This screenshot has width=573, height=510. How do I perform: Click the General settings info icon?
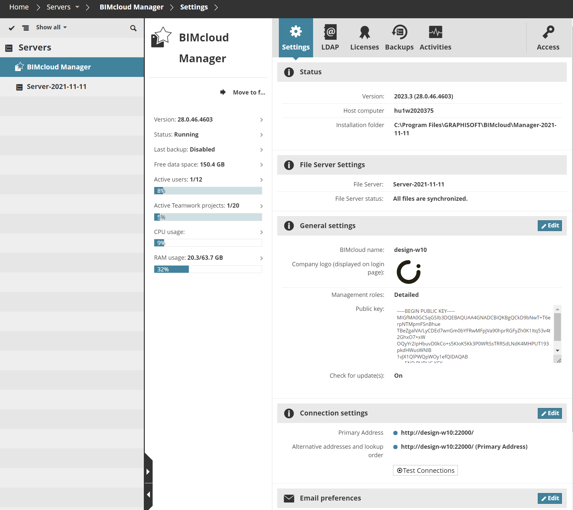pos(289,226)
